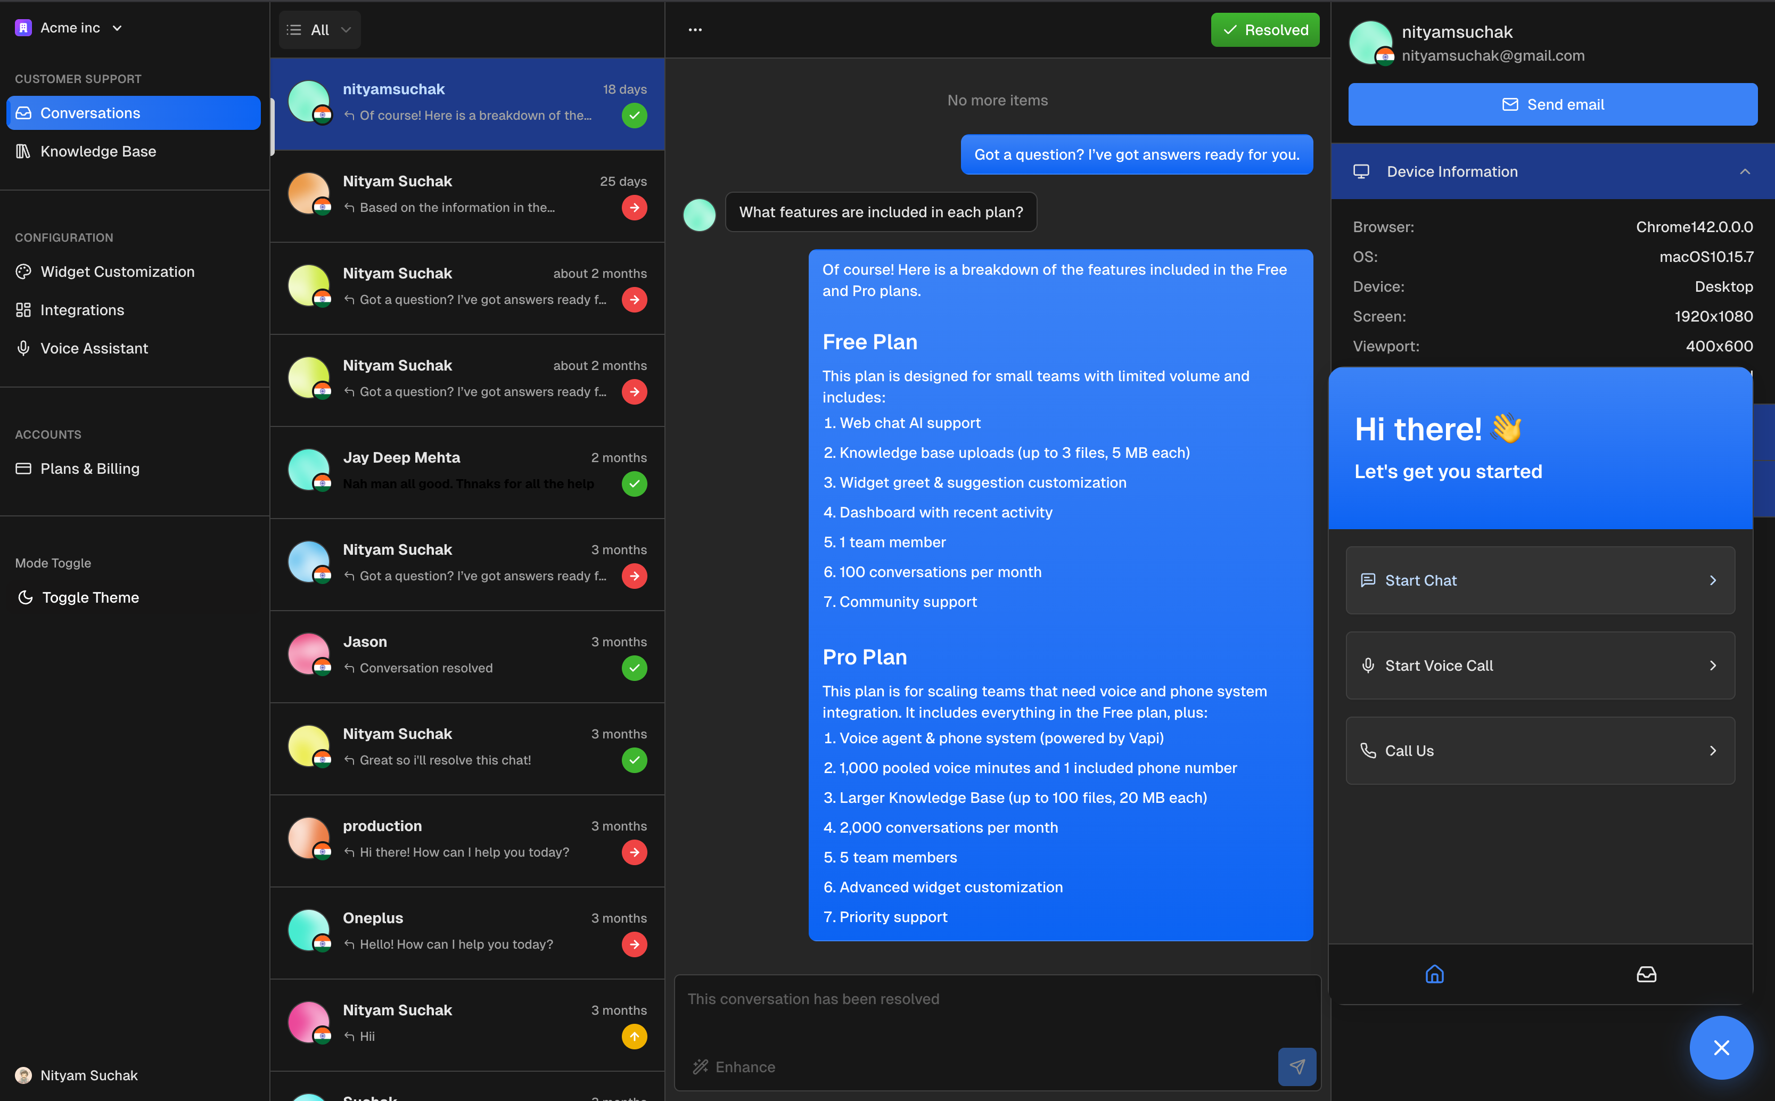Screen dimensions: 1775x1101
Task: Collapse the Device Information section
Action: (x=1745, y=171)
